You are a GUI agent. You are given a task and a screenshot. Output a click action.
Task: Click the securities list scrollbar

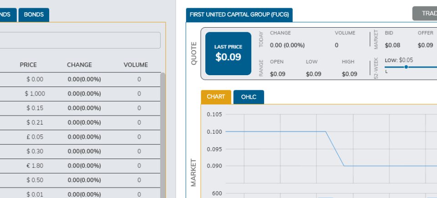(163, 136)
